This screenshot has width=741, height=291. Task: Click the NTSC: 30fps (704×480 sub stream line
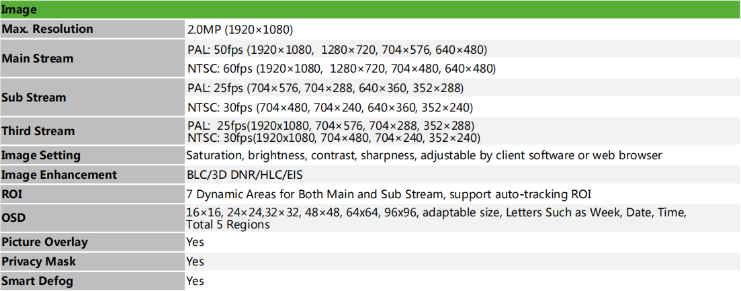(x=330, y=108)
